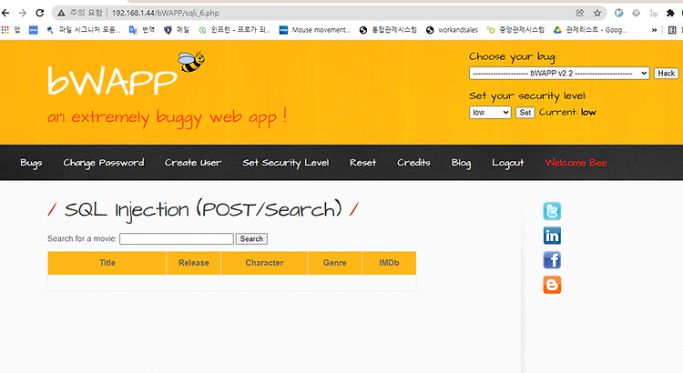Click the Set security level button
This screenshot has width=683, height=373.
point(525,112)
